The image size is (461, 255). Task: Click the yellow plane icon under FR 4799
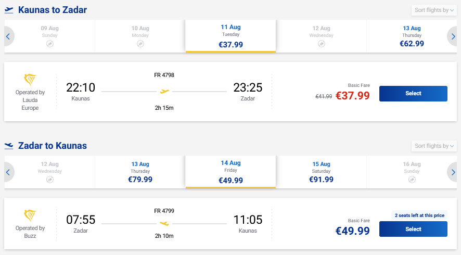[164, 224]
